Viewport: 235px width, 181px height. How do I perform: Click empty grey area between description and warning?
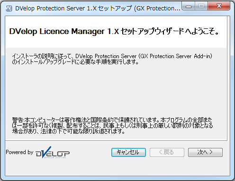click(x=116, y=91)
